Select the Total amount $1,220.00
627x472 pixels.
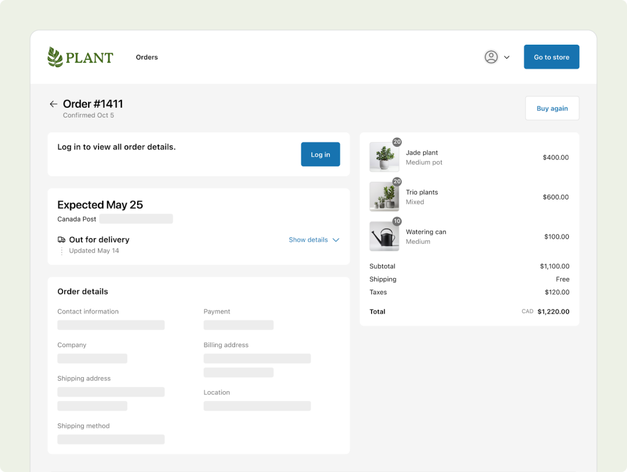553,312
